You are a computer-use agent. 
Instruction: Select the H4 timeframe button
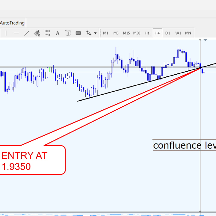(157, 33)
